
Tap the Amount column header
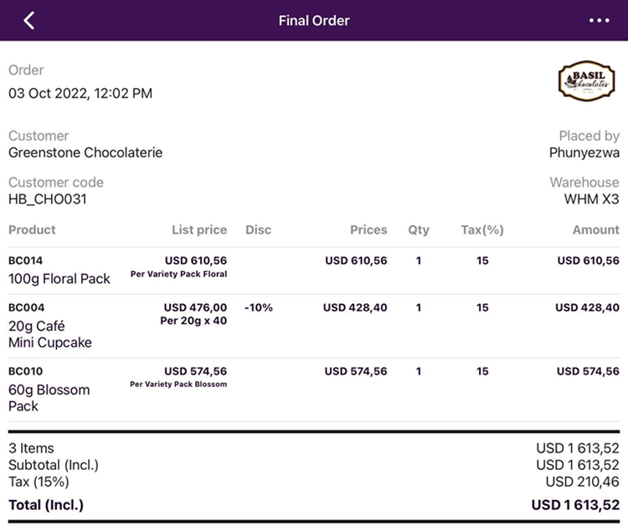[596, 229]
